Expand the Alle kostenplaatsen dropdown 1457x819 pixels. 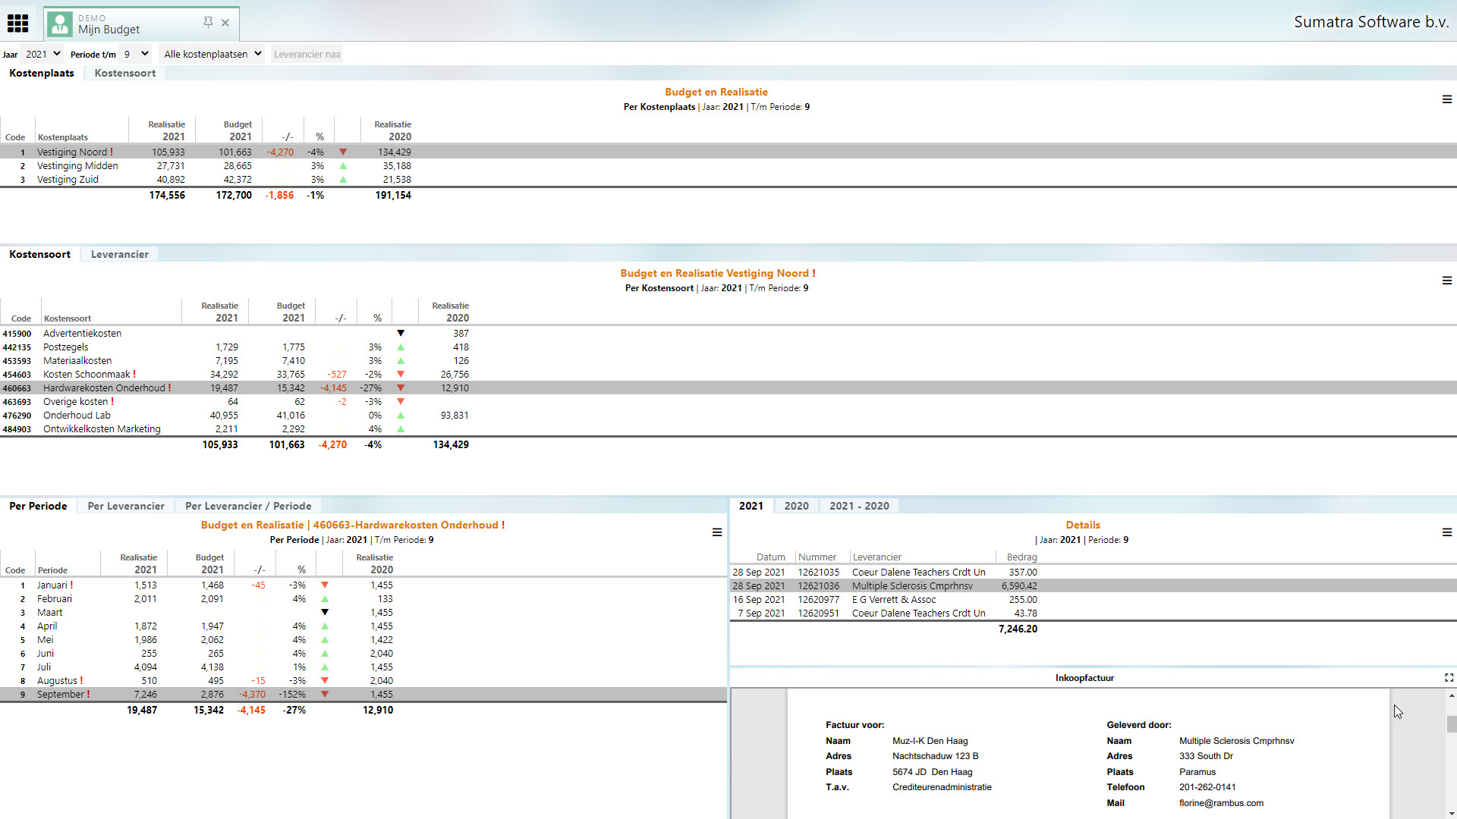click(212, 54)
